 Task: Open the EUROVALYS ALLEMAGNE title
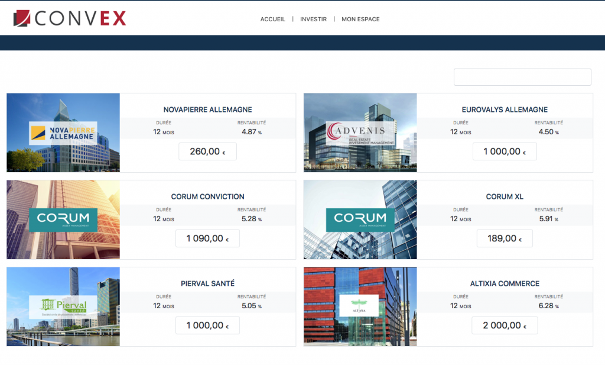pos(505,109)
